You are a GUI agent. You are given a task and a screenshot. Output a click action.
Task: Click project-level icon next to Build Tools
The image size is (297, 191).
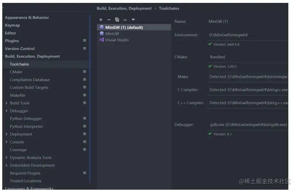[x=85, y=103]
